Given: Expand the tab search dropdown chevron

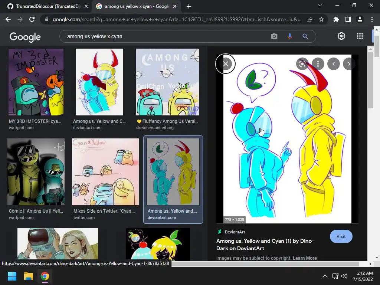Looking at the screenshot, I should pos(320,5).
